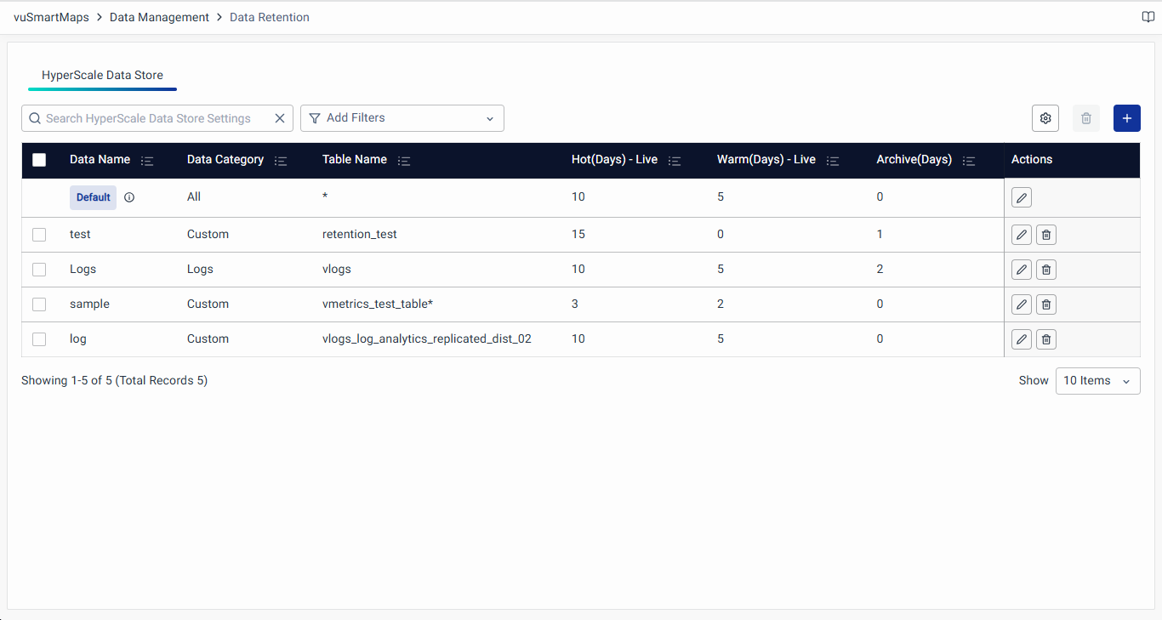
Task: Expand the 10 Items page size dropdown
Action: 1097,381
